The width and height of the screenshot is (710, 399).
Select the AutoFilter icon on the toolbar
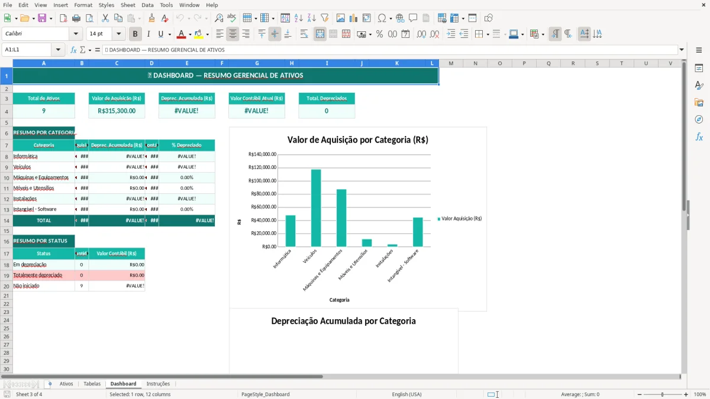324,18
